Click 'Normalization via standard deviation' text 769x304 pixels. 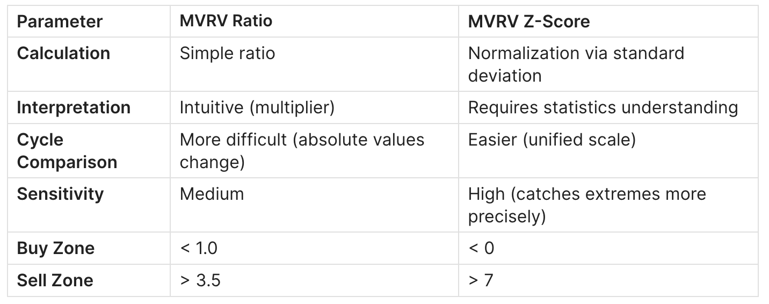tap(576, 64)
